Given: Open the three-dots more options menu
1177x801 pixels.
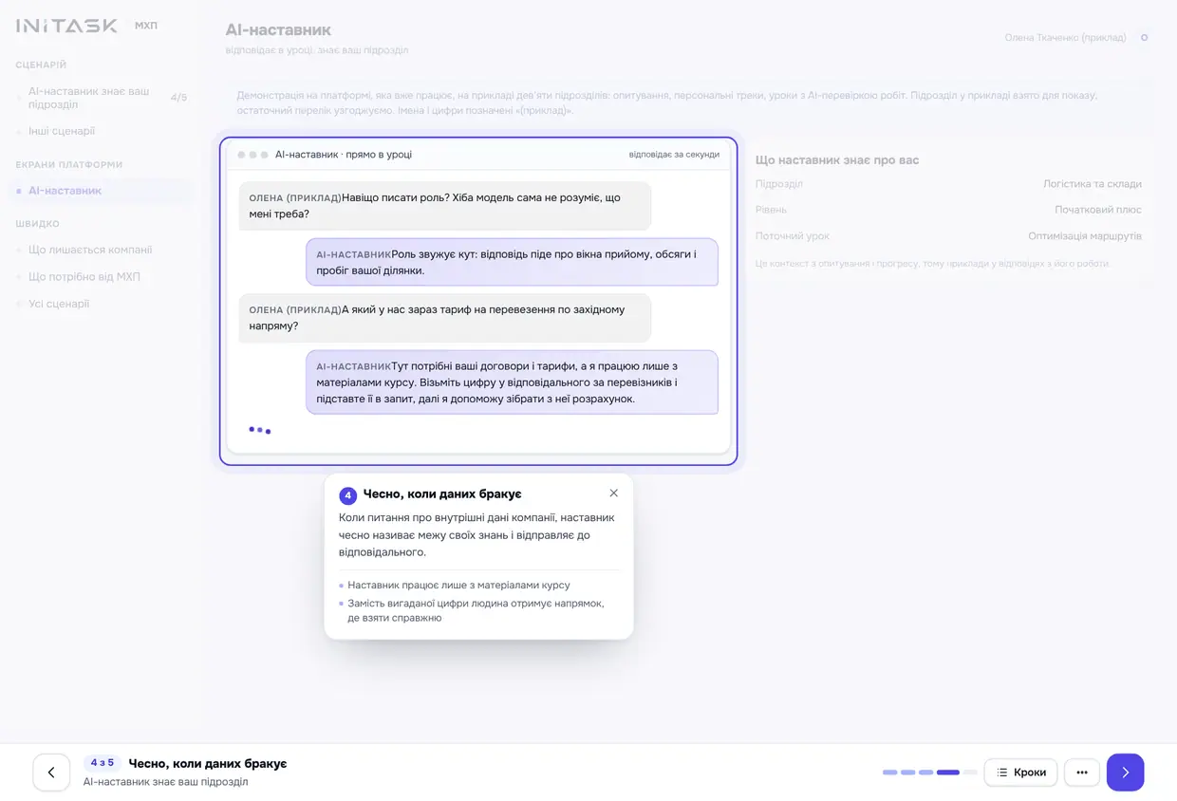Looking at the screenshot, I should click(x=1082, y=773).
